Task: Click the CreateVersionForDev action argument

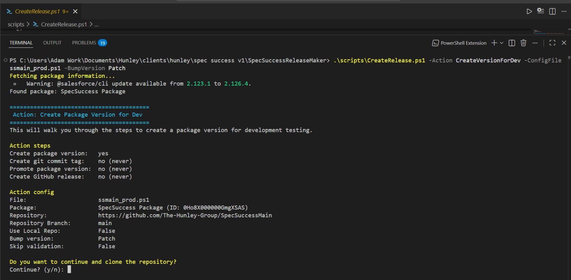Action: [488, 60]
